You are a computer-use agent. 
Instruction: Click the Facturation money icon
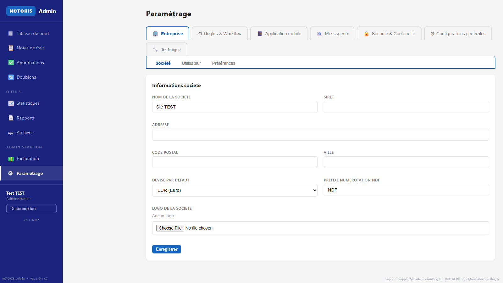11,159
